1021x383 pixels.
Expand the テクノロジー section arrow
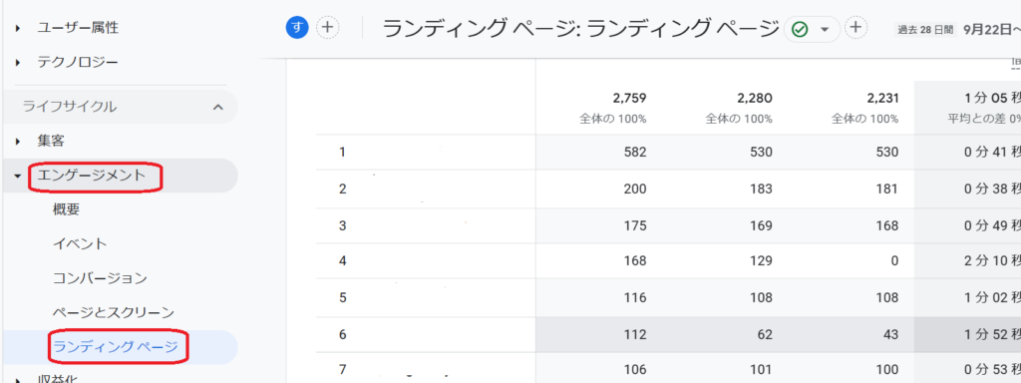pos(18,63)
